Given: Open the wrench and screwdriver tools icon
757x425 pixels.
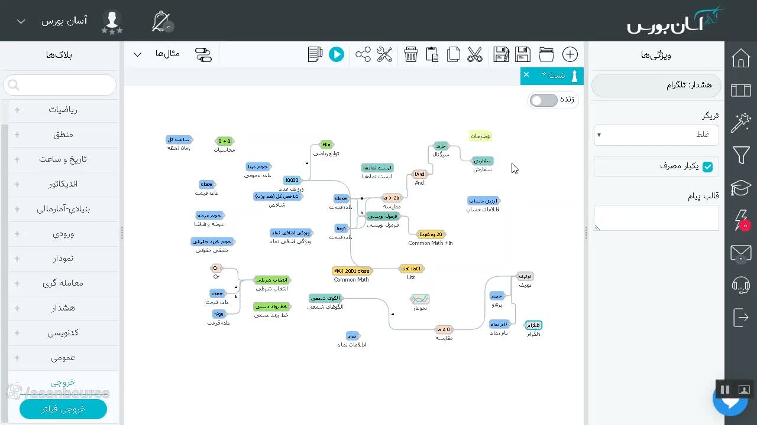Looking at the screenshot, I should 384,54.
